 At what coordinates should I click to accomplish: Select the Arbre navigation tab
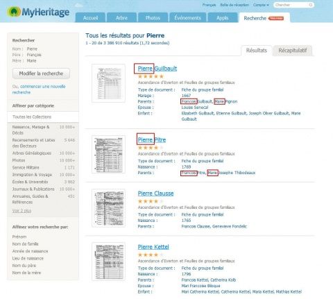point(121,18)
